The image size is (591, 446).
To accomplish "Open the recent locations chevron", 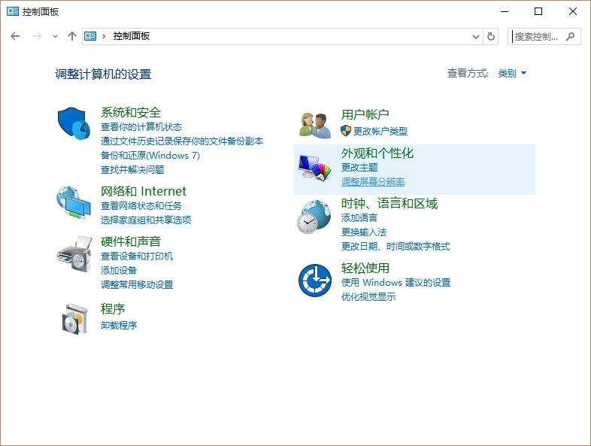I will coord(55,36).
